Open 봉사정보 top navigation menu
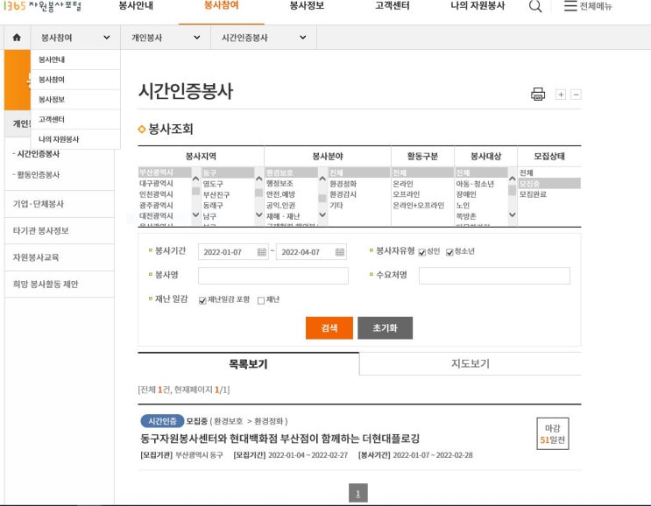Viewport: 651px width, 506px height. pos(307,6)
